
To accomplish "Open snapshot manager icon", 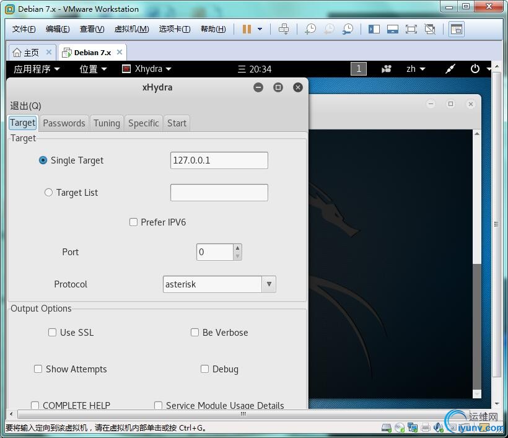I will pos(348,29).
